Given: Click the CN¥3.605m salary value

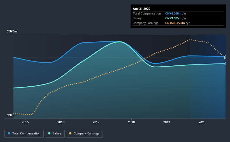Looking at the screenshot, I should tap(173, 18).
